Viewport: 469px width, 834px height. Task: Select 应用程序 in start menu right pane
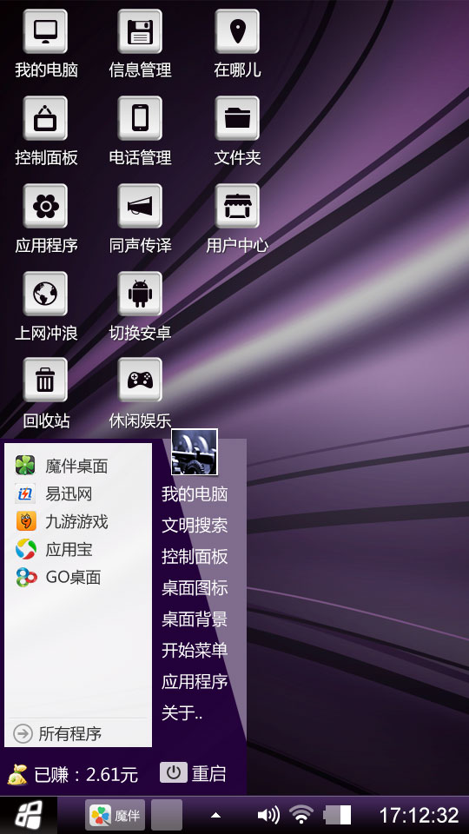pyautogui.click(x=195, y=682)
